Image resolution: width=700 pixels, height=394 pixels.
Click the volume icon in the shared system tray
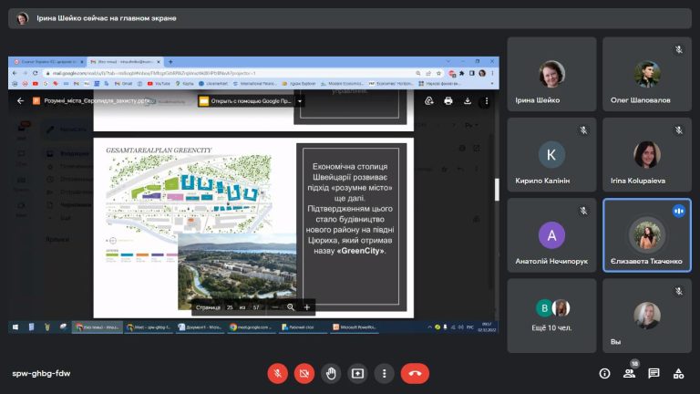[461, 327]
